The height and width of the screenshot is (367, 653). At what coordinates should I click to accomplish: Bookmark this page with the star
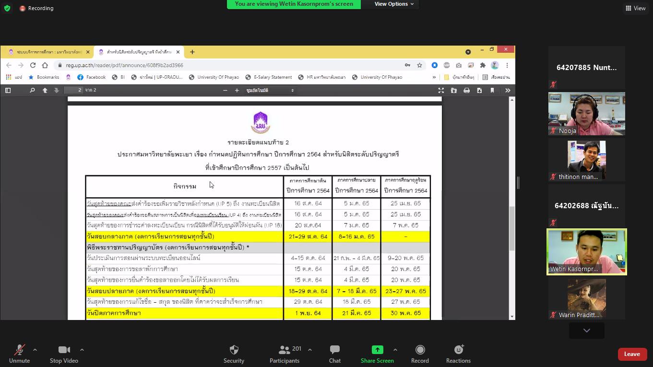click(419, 65)
